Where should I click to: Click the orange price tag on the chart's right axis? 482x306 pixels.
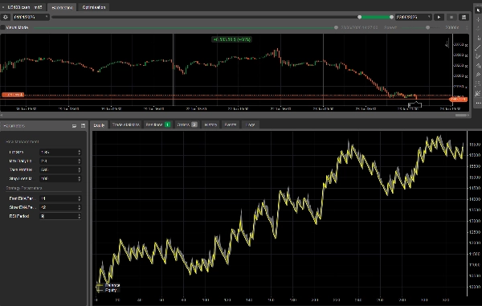(458, 99)
